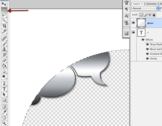Screen dimensions: 162x126
Task: Select the Path Selection tool
Action: click(4, 94)
